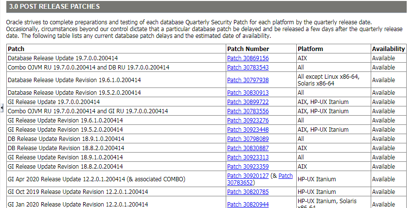This screenshot has width=414, height=208.
Task: Open the Patch 30820785 link
Action: click(248, 192)
